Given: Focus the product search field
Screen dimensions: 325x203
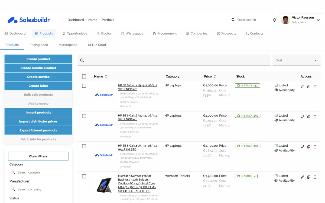Looking at the screenshot, I should pos(174,60).
